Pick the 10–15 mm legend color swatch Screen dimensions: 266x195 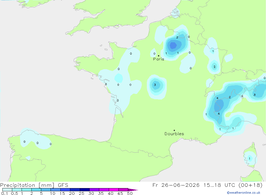56,190
